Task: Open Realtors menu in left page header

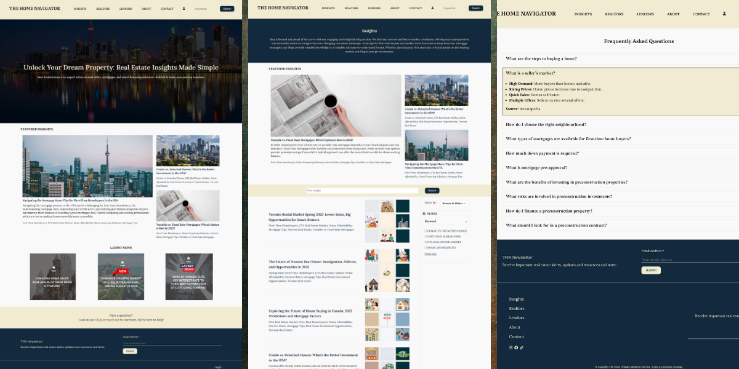Action: (103, 9)
